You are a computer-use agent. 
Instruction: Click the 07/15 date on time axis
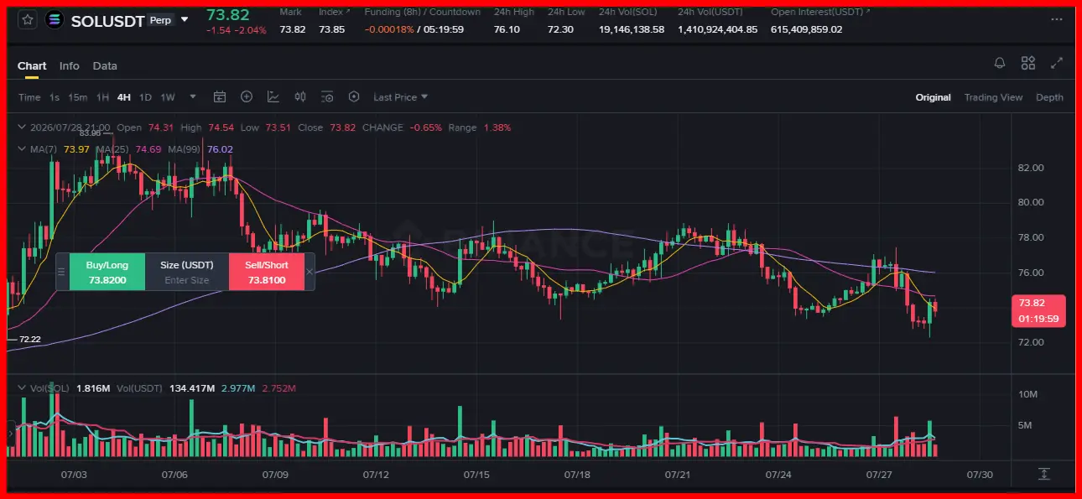pos(476,475)
